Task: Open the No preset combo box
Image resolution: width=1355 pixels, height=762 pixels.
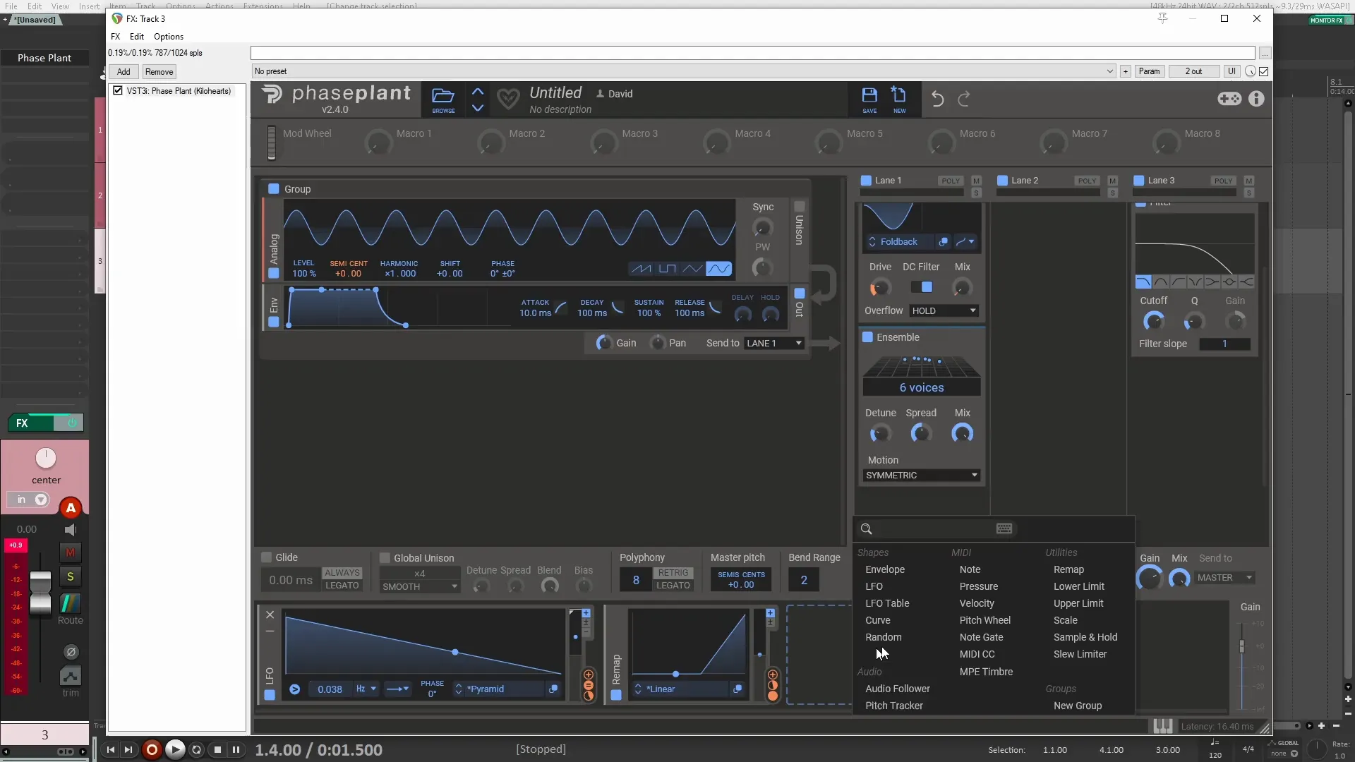Action: [683, 71]
